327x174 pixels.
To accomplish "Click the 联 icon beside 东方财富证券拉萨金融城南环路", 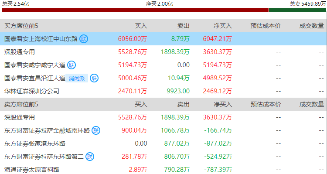I will point(96,130).
